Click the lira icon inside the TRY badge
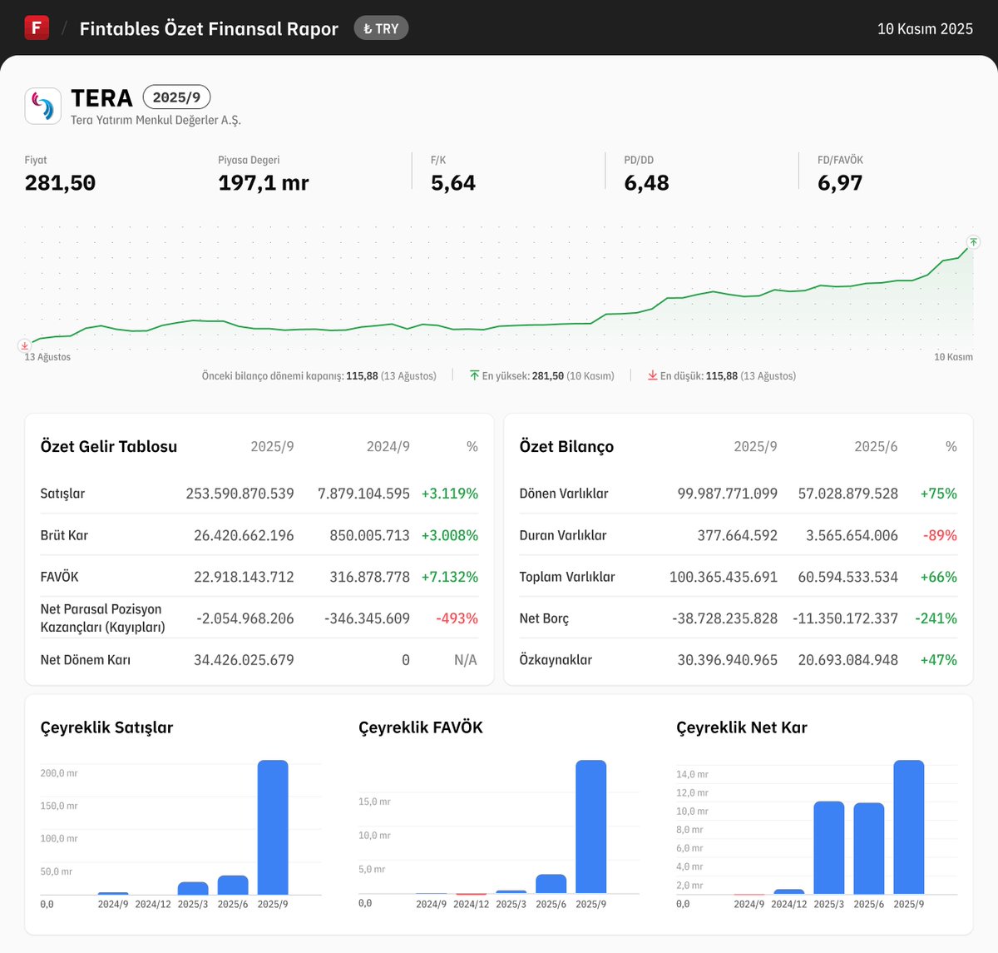998x953 pixels. (x=368, y=27)
